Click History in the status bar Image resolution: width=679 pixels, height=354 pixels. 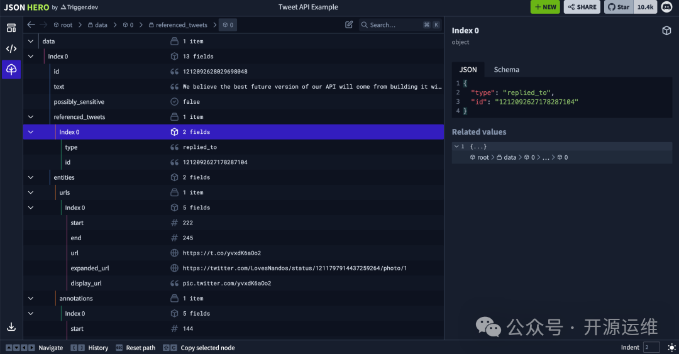coord(98,348)
